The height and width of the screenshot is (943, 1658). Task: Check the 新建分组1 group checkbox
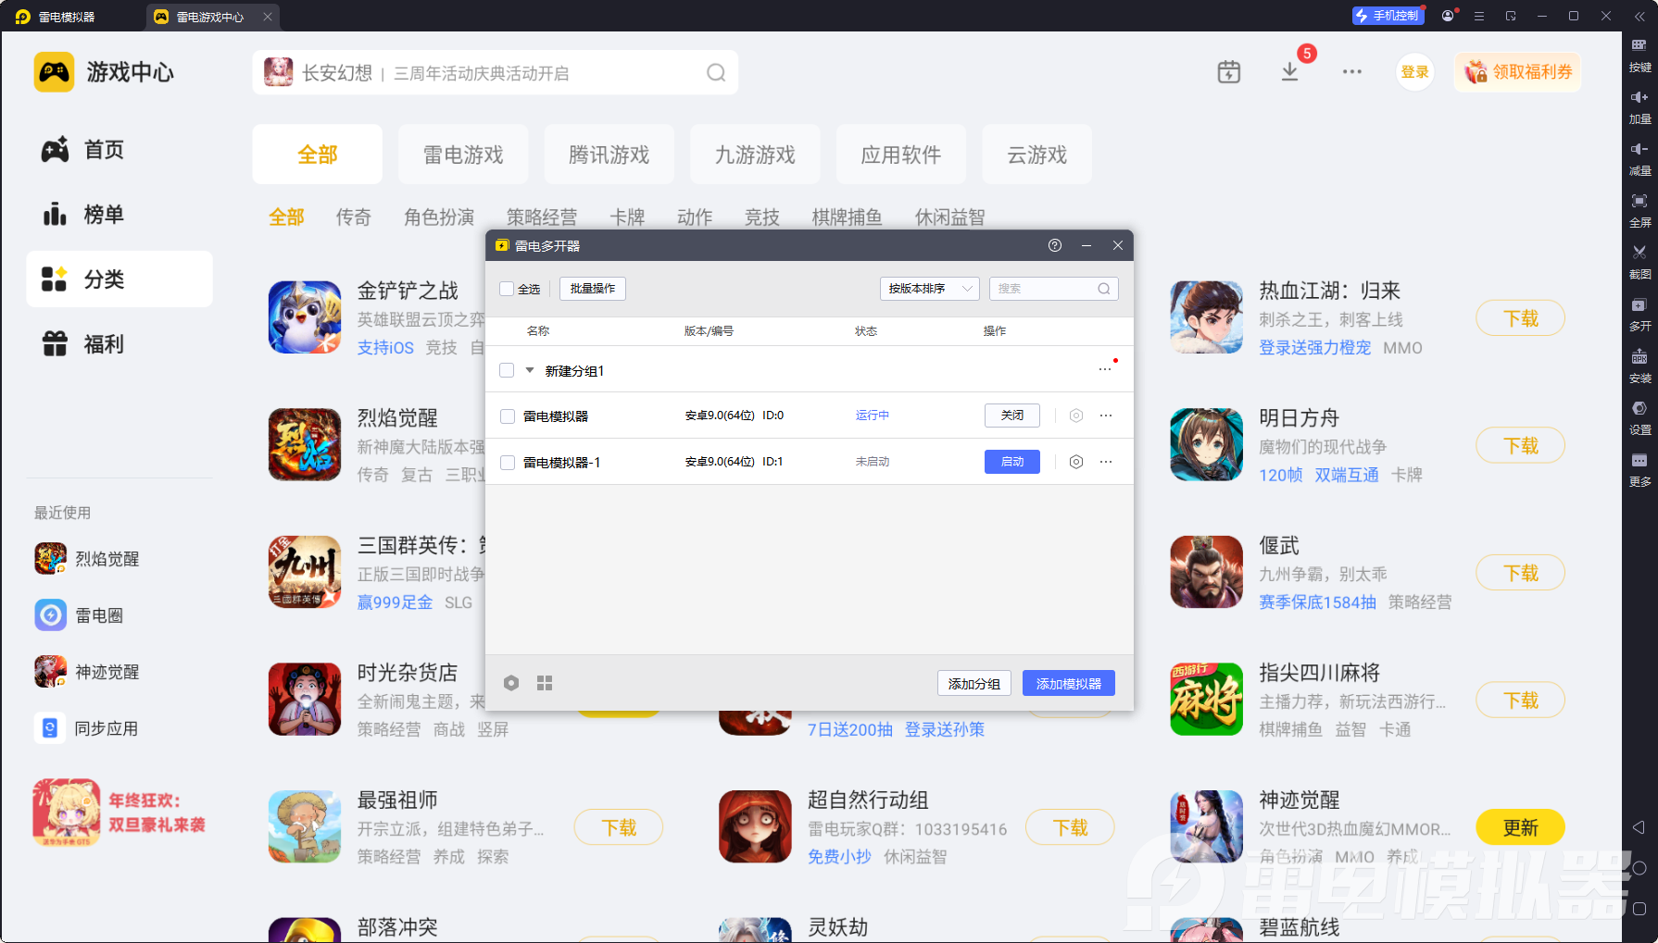[507, 370]
